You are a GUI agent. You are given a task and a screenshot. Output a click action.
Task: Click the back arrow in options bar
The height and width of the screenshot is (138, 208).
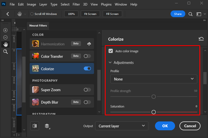tap(8, 14)
